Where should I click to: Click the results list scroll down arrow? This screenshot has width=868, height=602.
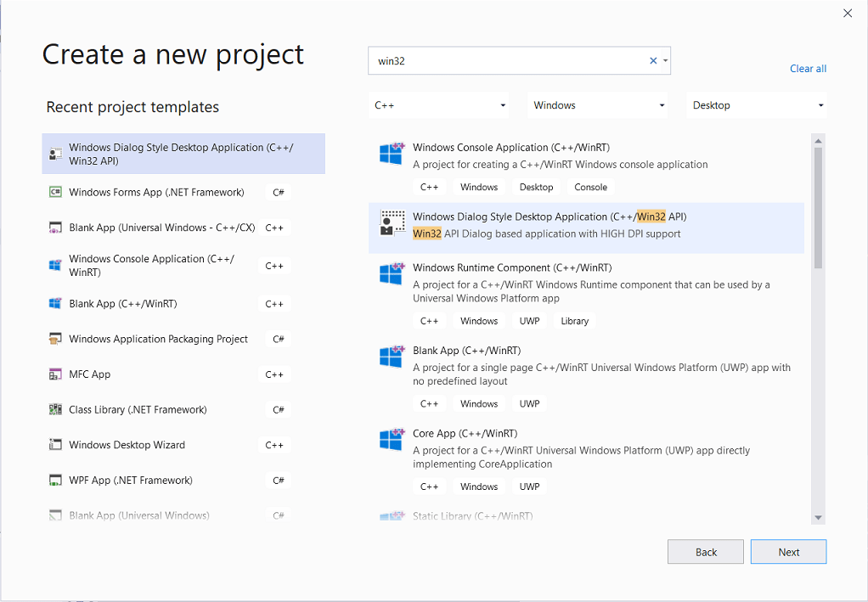tap(818, 518)
